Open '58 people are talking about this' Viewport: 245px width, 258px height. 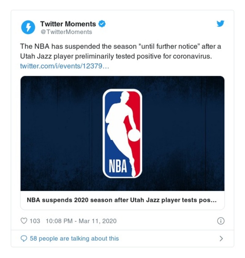coord(74,239)
